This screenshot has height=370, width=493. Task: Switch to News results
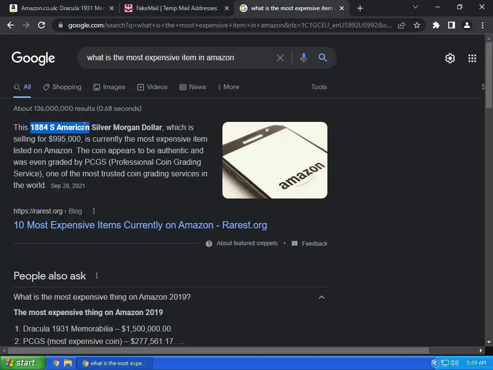click(193, 87)
